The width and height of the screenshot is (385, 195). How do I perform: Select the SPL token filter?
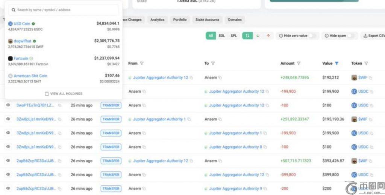(234, 36)
